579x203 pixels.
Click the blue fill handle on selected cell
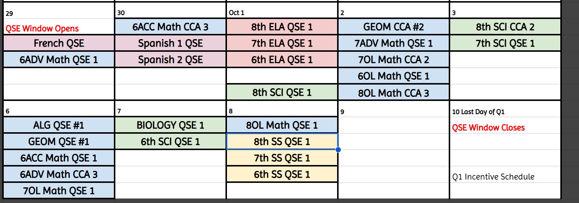pyautogui.click(x=338, y=150)
